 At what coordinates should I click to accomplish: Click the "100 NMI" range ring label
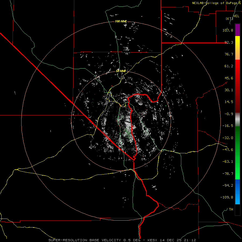pyautogui.click(x=121, y=21)
